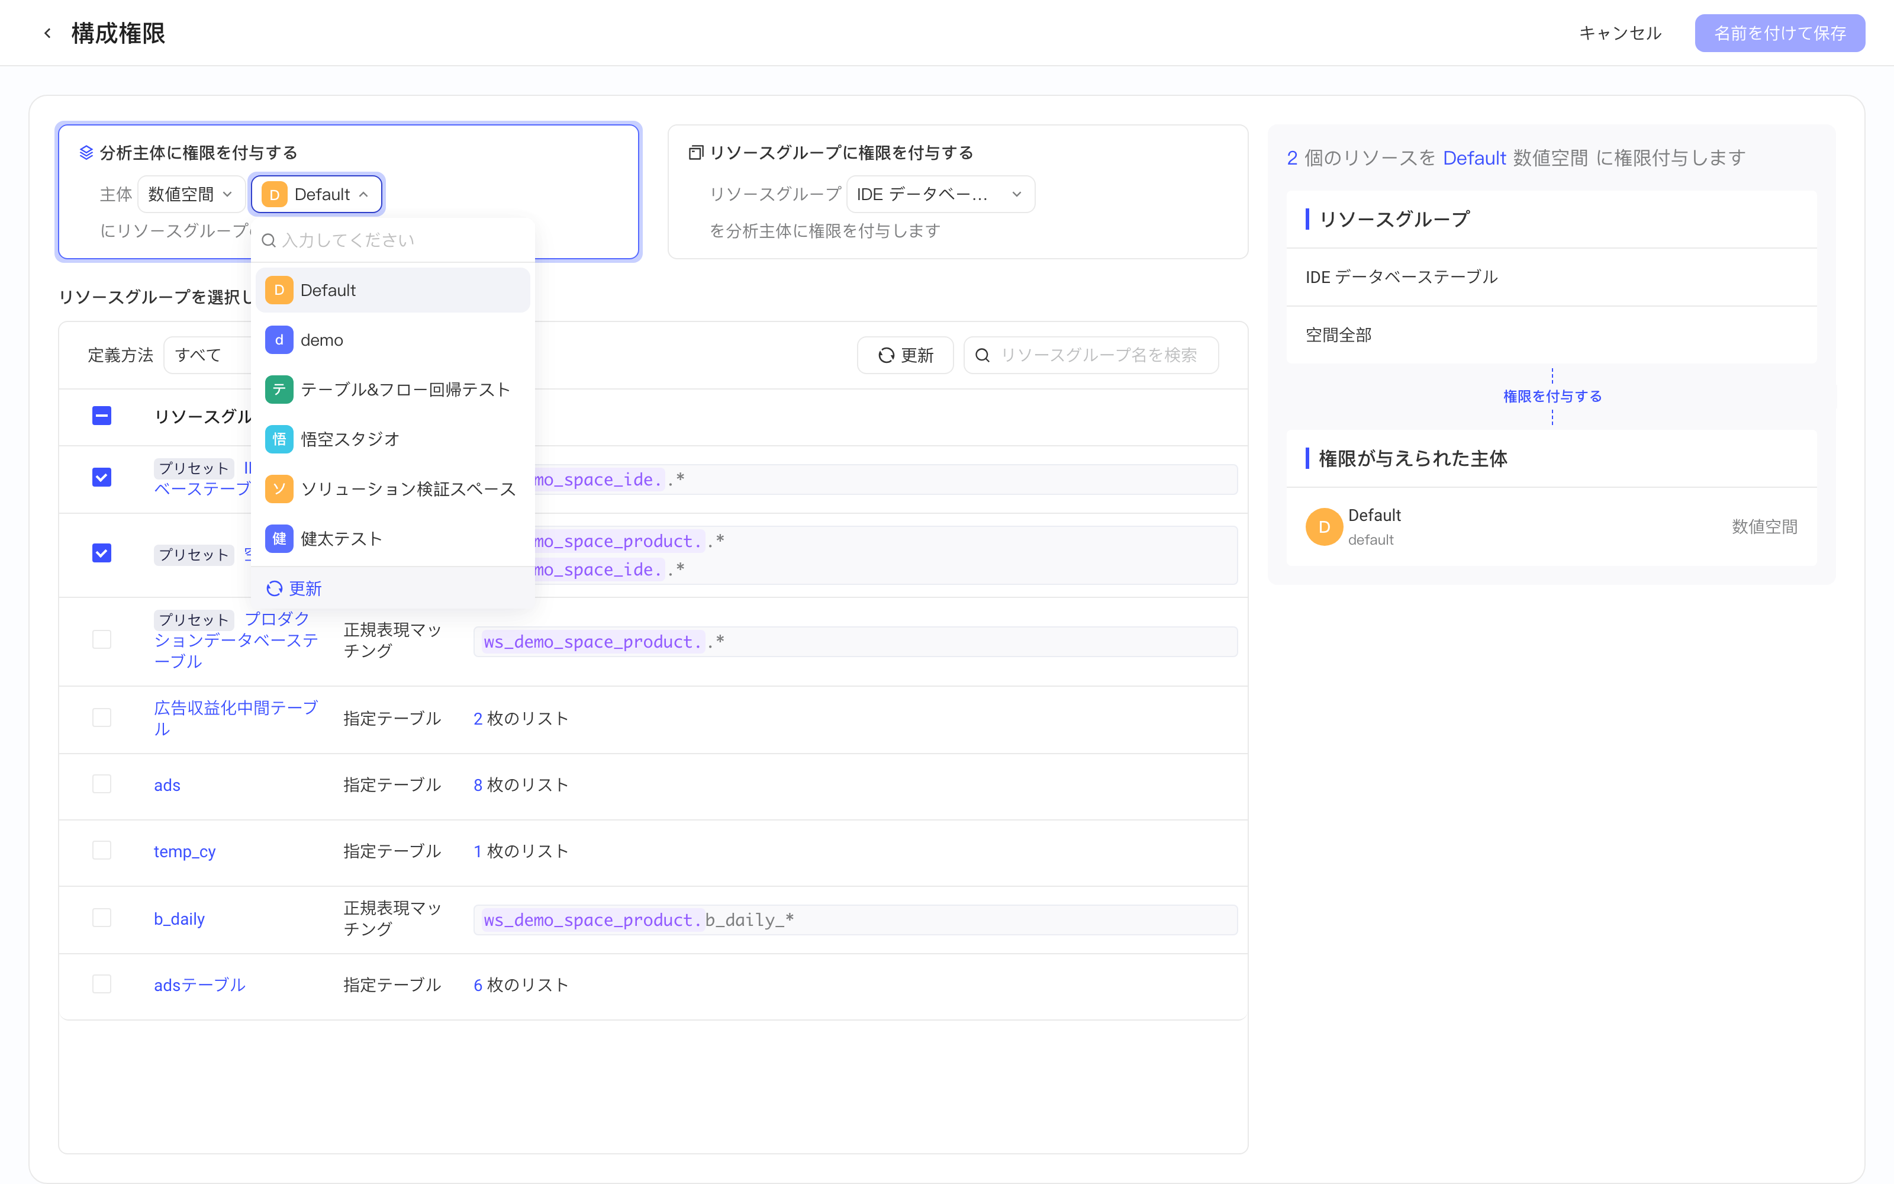The height and width of the screenshot is (1184, 1894).
Task: Check the プロダクションデータベーステーブル row checkbox
Action: click(102, 640)
